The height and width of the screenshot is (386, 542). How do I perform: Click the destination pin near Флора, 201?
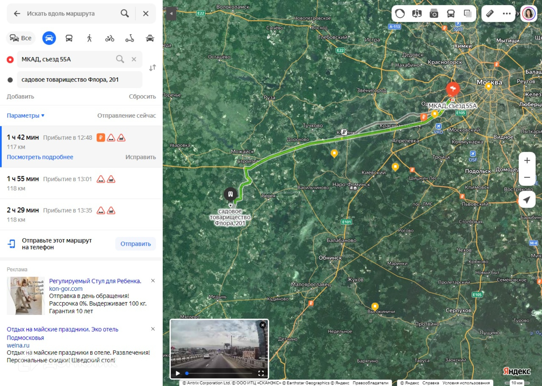click(x=231, y=195)
